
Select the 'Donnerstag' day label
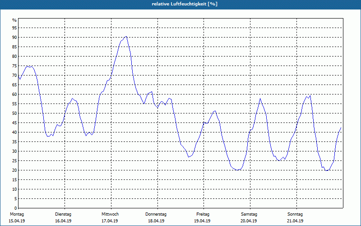pos(156,214)
